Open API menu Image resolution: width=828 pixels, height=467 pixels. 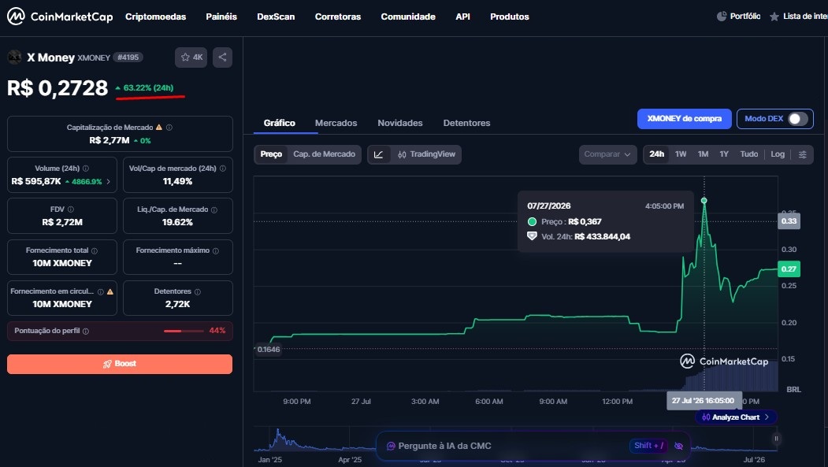click(x=462, y=17)
